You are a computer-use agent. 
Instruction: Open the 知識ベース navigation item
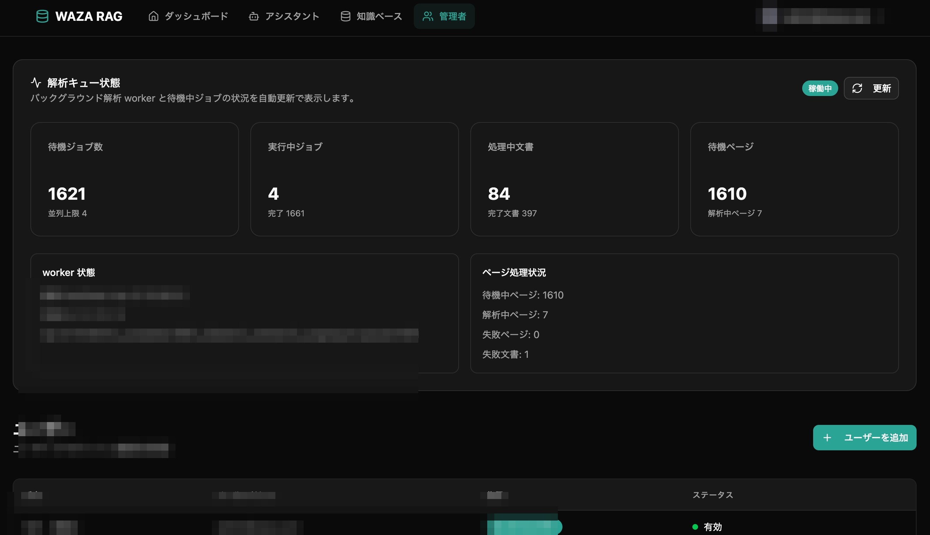[378, 16]
